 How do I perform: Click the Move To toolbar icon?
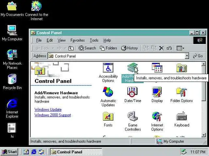[x=146, y=48]
